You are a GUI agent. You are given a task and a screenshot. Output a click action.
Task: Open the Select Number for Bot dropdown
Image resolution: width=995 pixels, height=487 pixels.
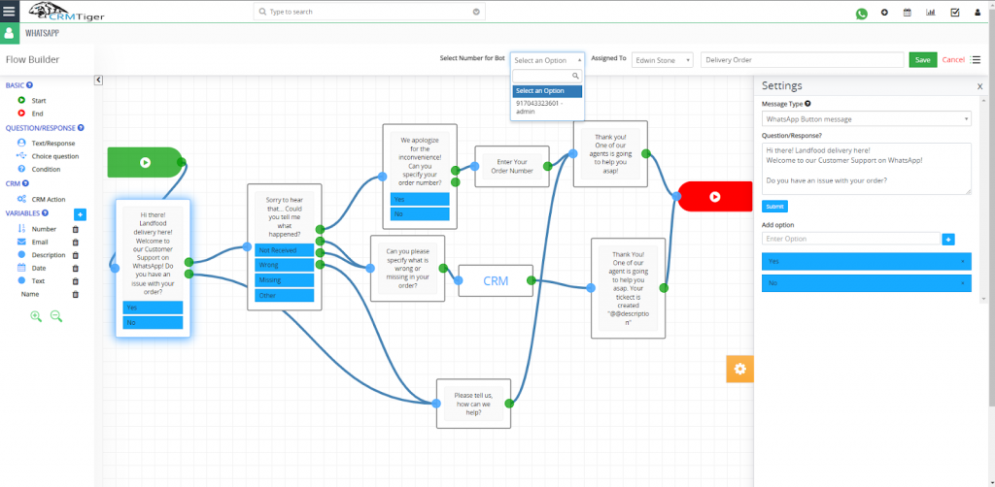547,60
